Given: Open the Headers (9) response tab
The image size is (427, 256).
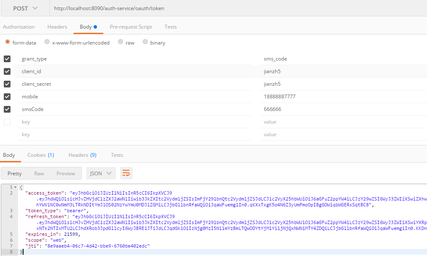Looking at the screenshot, I should tap(82, 155).
